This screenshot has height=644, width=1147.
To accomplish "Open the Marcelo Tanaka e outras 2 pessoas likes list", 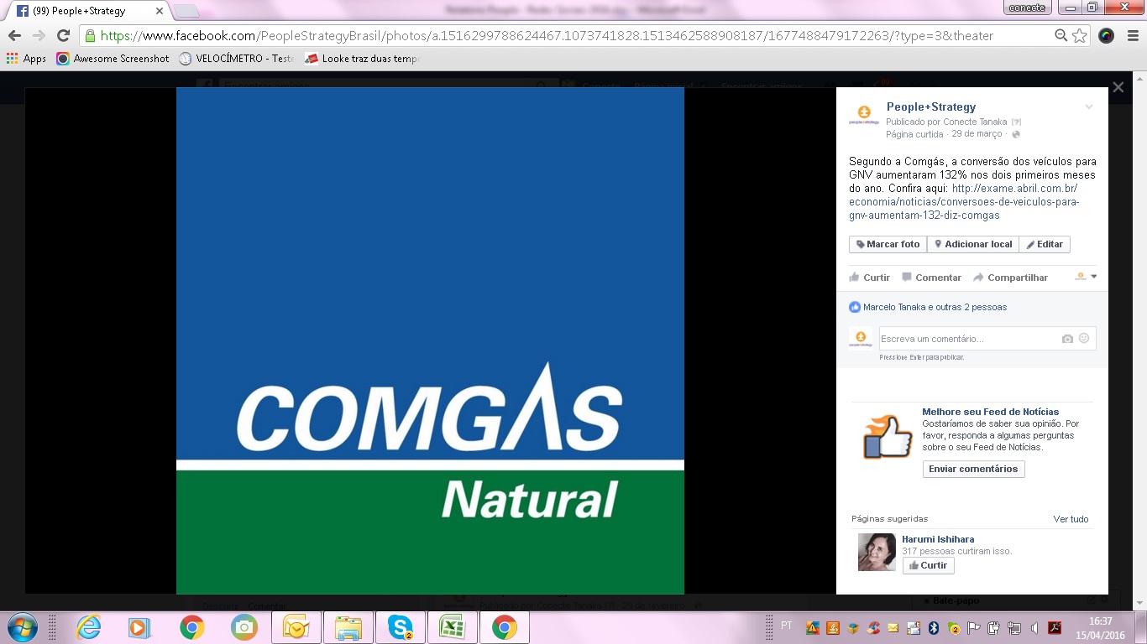I will tap(935, 307).
